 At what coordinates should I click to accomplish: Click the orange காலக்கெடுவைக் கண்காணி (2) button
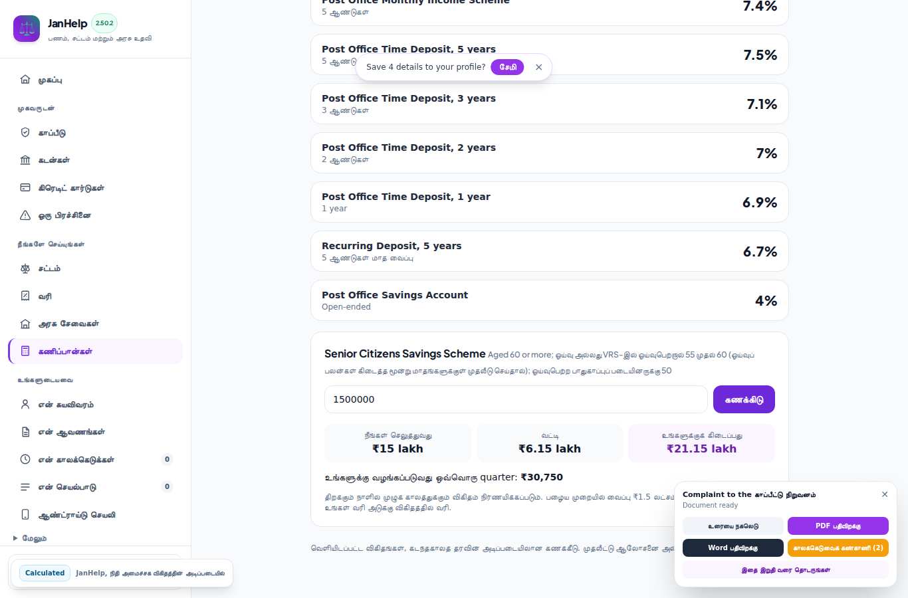(x=838, y=548)
